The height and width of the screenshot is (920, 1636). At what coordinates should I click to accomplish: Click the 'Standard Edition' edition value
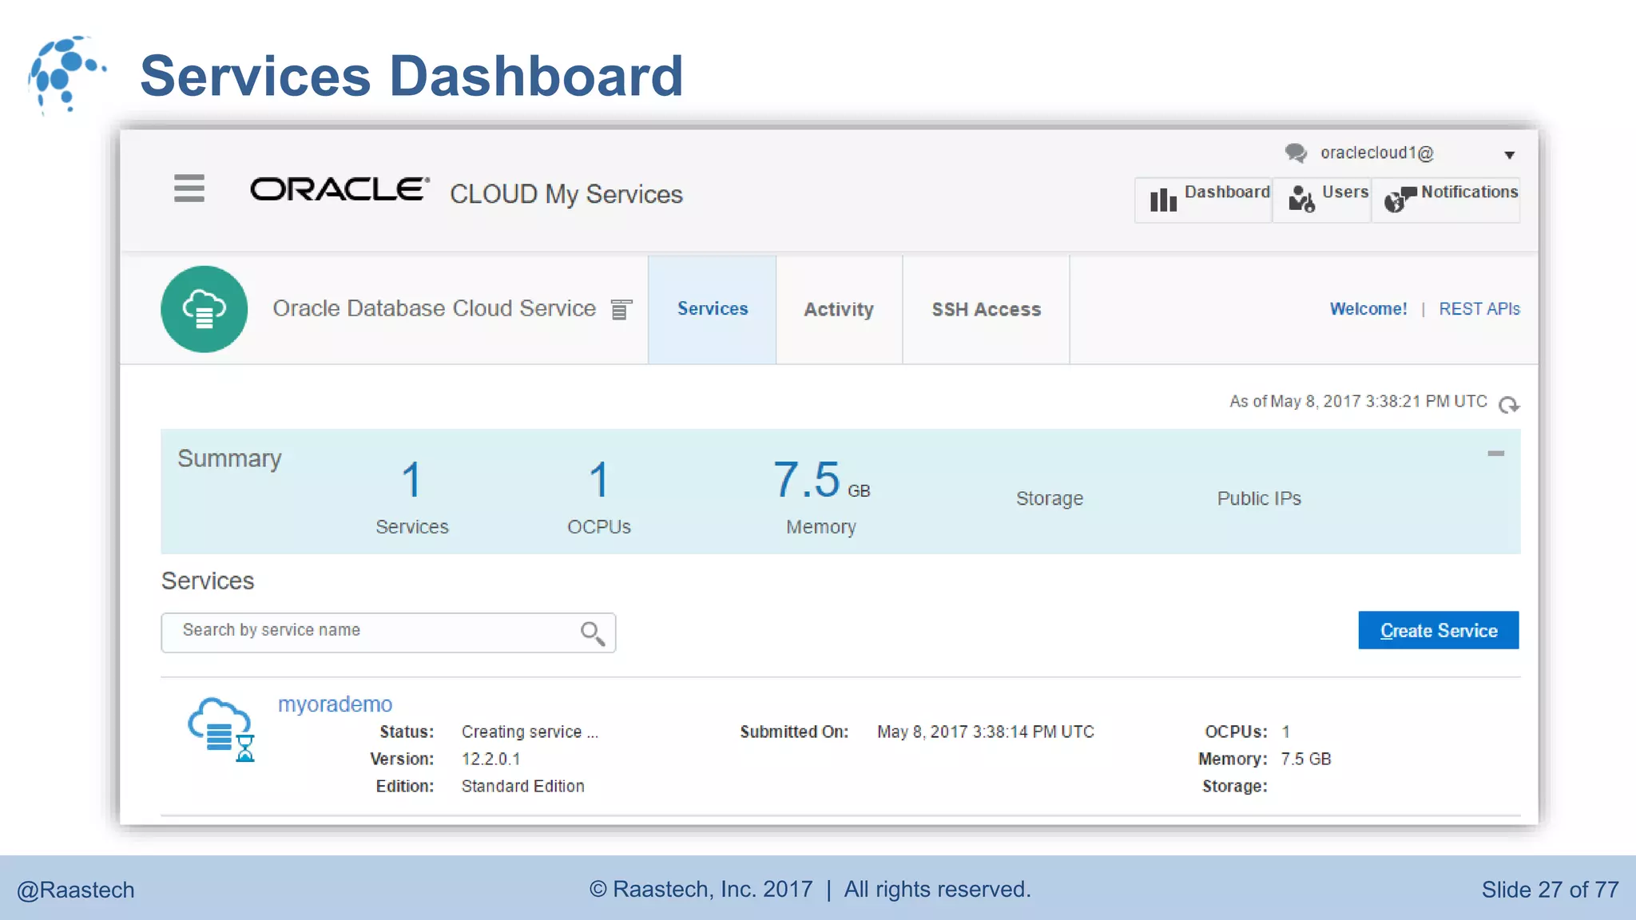tap(523, 787)
